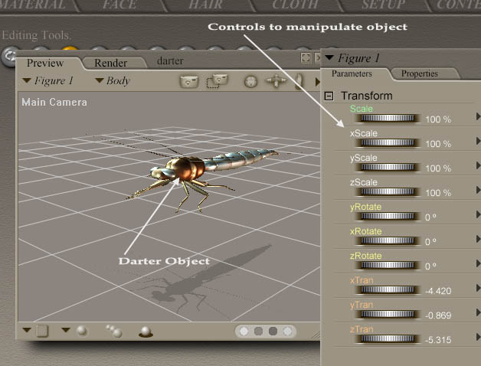Click the xRotate parameter dial
The width and height of the screenshot is (481, 366).
point(388,241)
